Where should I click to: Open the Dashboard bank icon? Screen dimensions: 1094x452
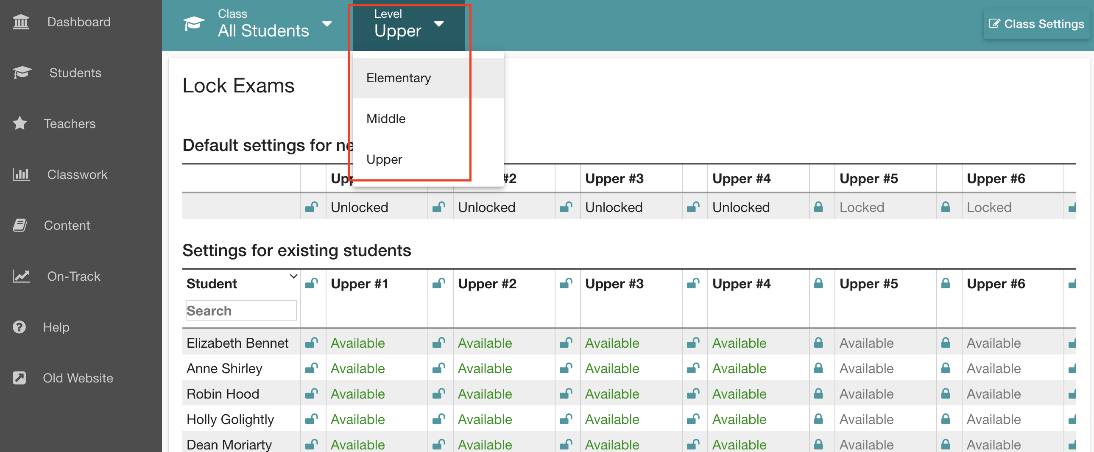[20, 22]
